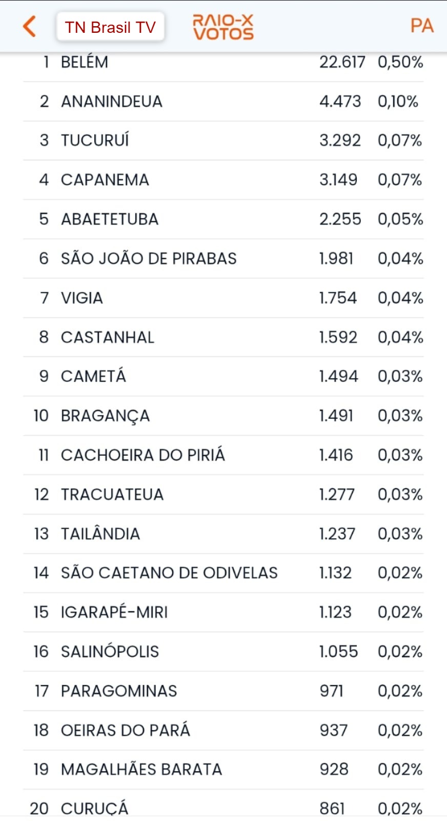Tap the orange back arrow icon
The height and width of the screenshot is (821, 447).
pyautogui.click(x=30, y=26)
